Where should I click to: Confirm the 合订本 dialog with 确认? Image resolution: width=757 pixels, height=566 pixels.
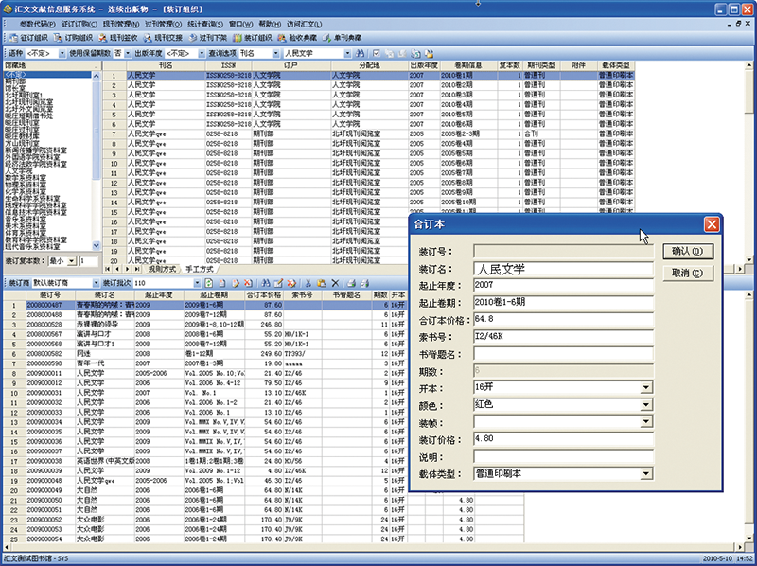[688, 251]
